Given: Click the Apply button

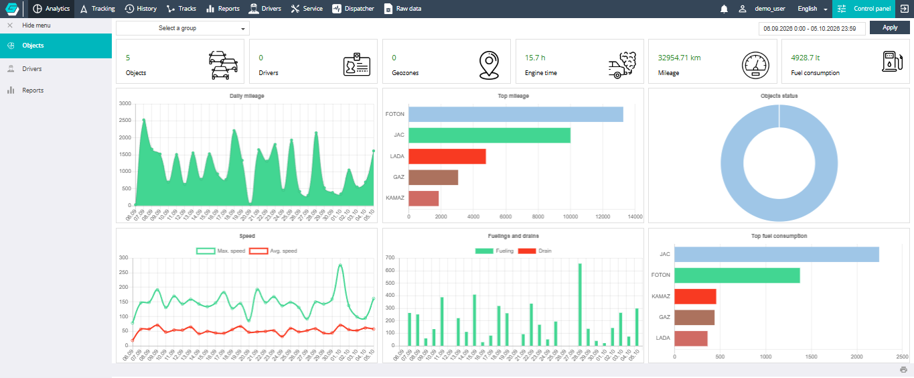Looking at the screenshot, I should pyautogui.click(x=890, y=27).
